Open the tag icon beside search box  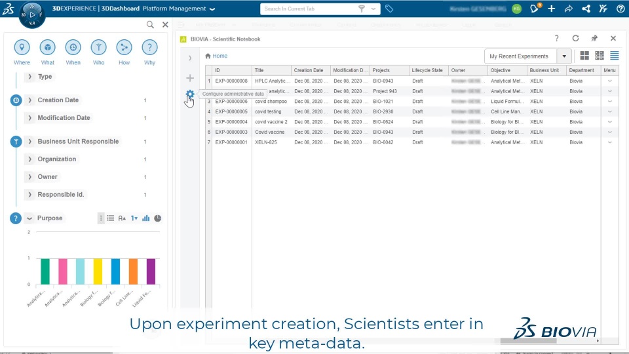[389, 9]
